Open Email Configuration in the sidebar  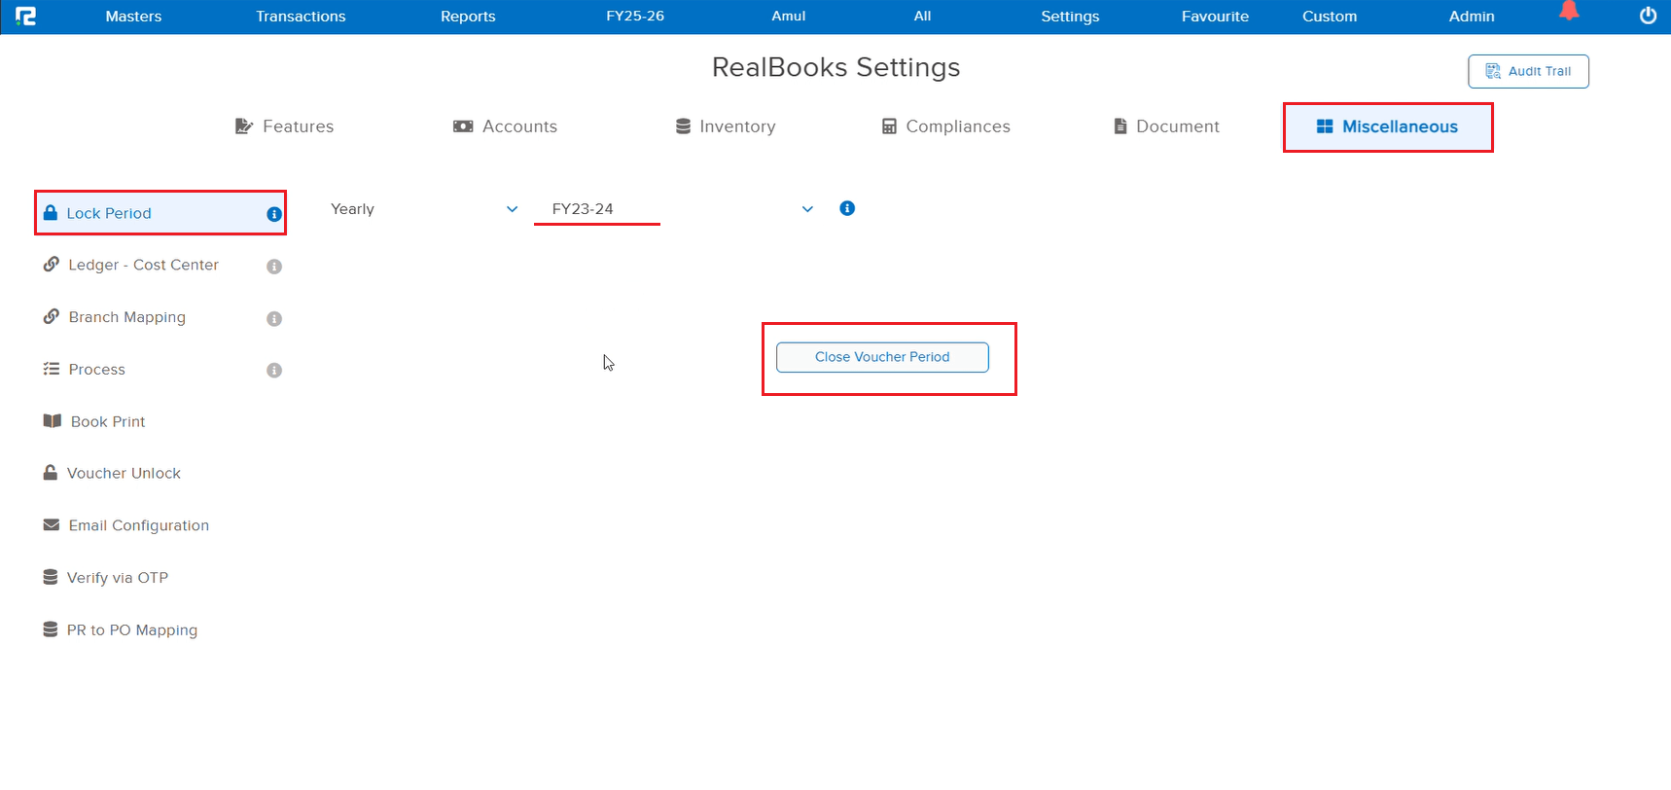tap(138, 525)
